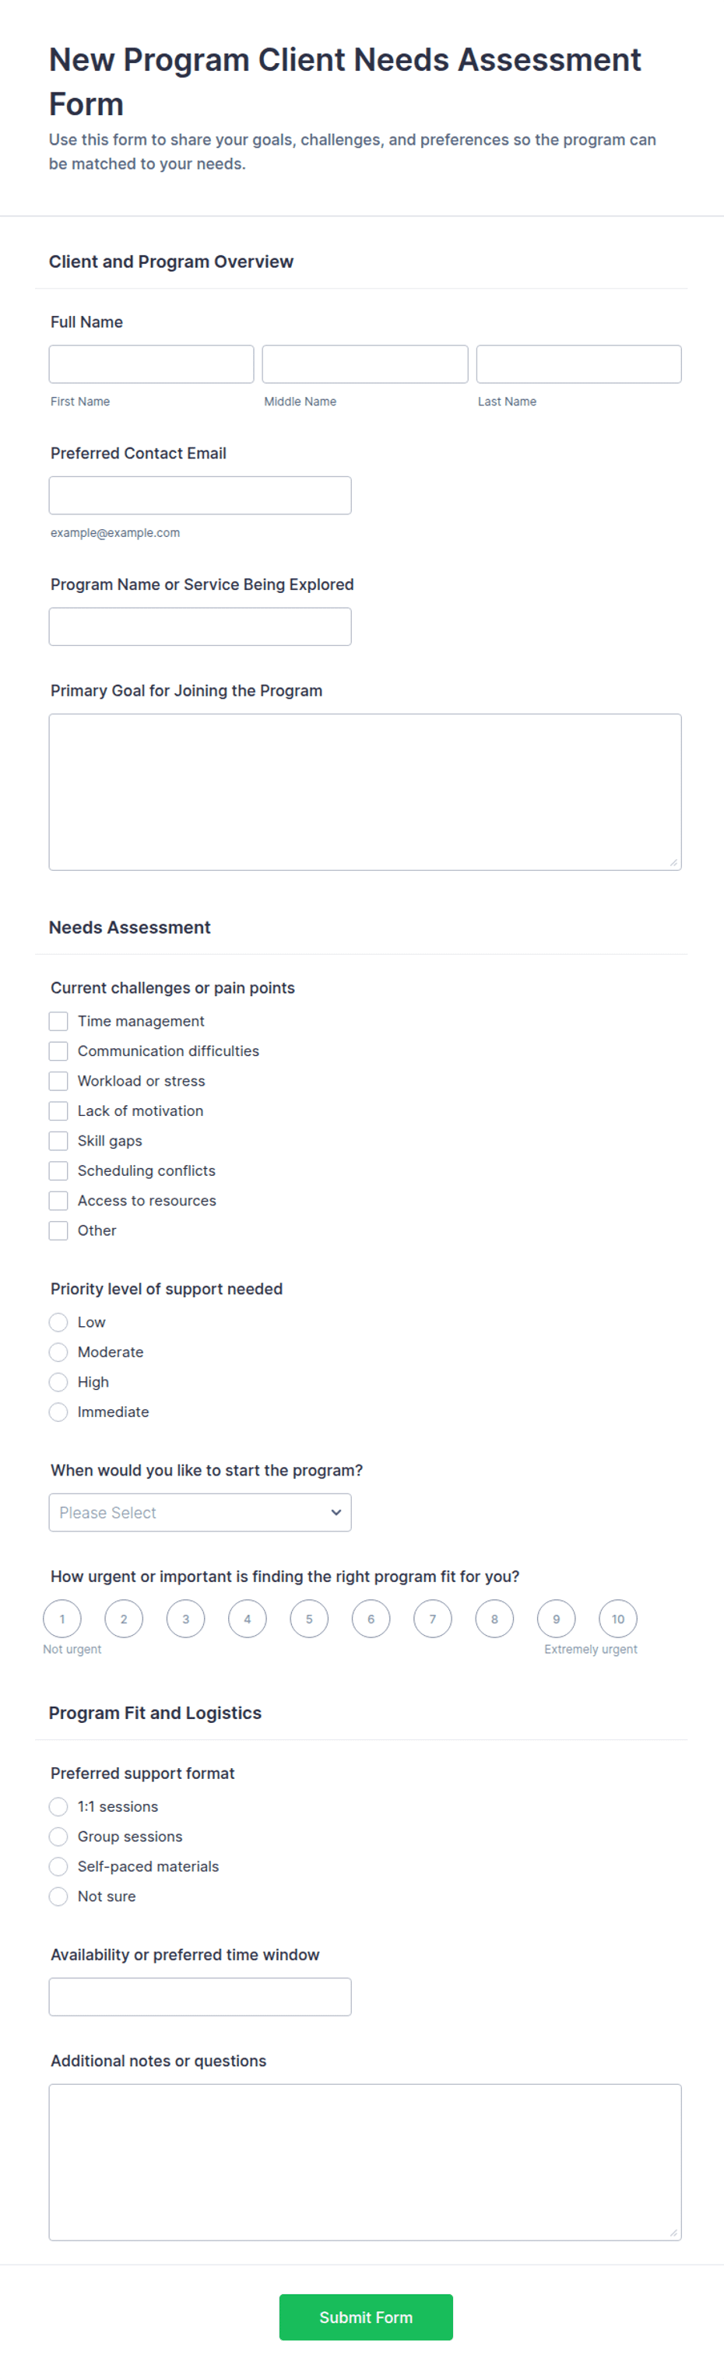
Task: Enable the Access to resources checkbox
Action: 58,1201
